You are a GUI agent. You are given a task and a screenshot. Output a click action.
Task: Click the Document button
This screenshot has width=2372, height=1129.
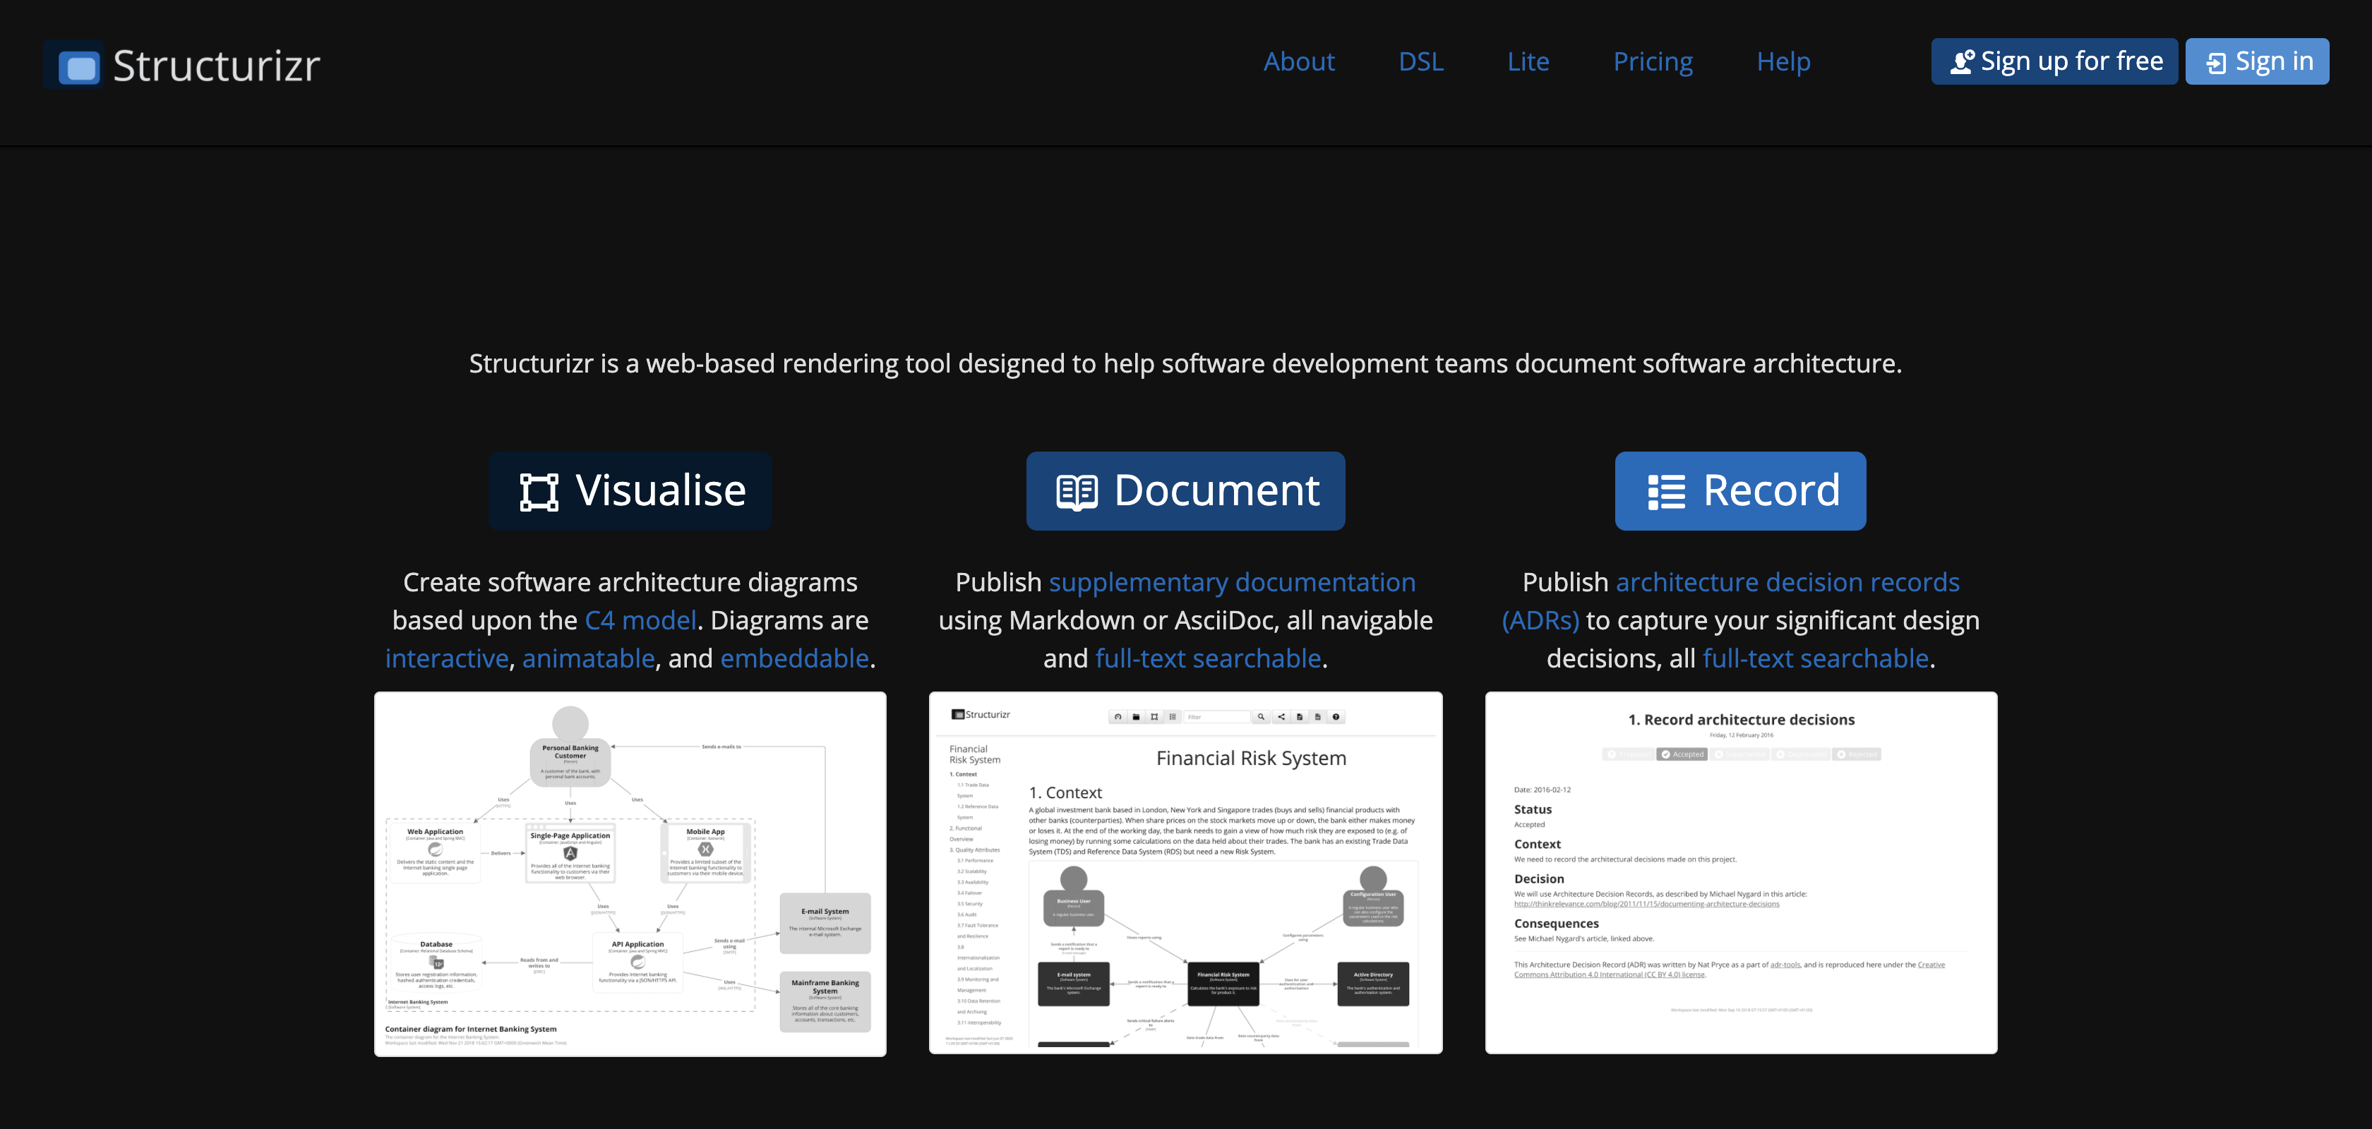tap(1185, 490)
